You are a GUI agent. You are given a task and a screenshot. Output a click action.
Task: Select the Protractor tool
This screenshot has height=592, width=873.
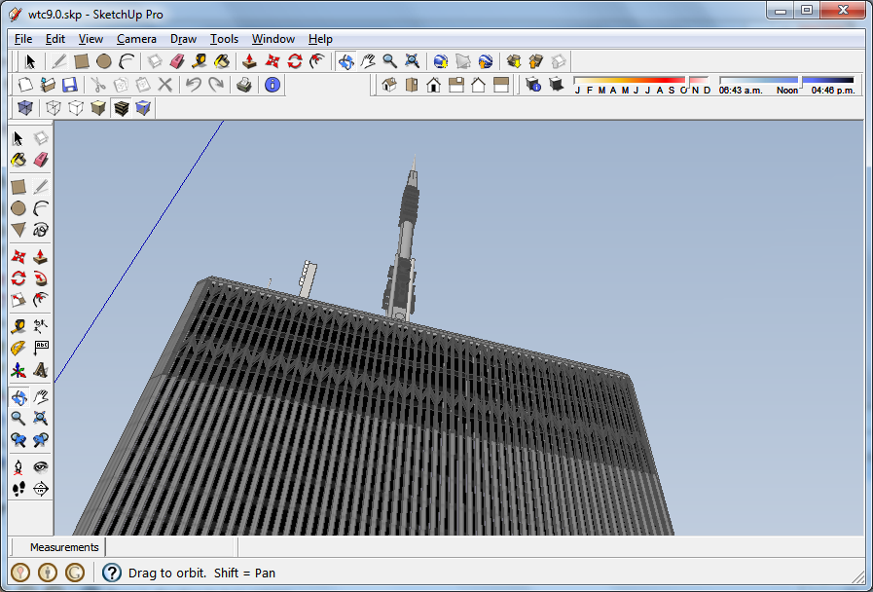18,348
